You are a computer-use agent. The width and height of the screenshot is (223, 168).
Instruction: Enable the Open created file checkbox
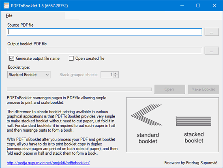pyautogui.click(x=71, y=58)
